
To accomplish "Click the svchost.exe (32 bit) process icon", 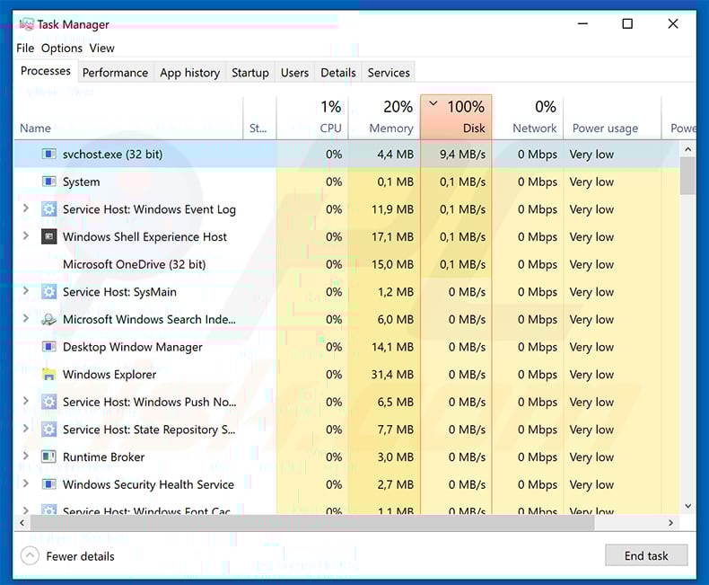I will [x=48, y=154].
